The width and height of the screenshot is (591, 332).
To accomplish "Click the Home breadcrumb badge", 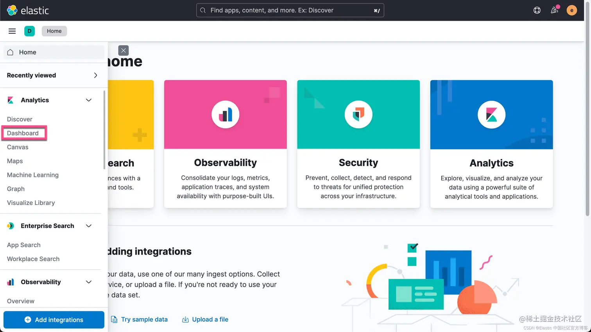I will (54, 31).
